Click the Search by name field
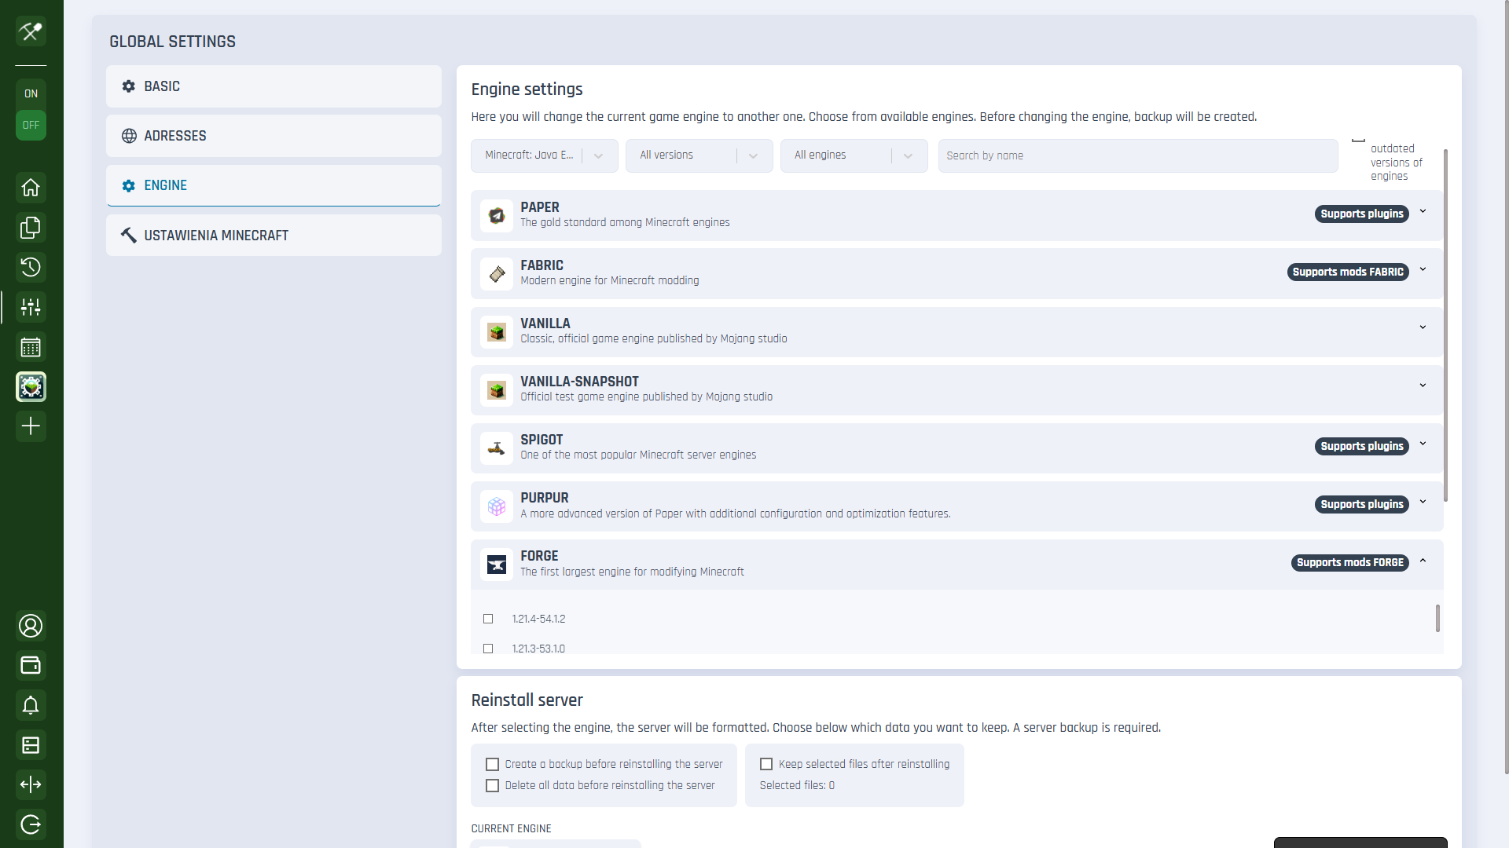Screen dimensions: 1509x848 (x=1137, y=155)
